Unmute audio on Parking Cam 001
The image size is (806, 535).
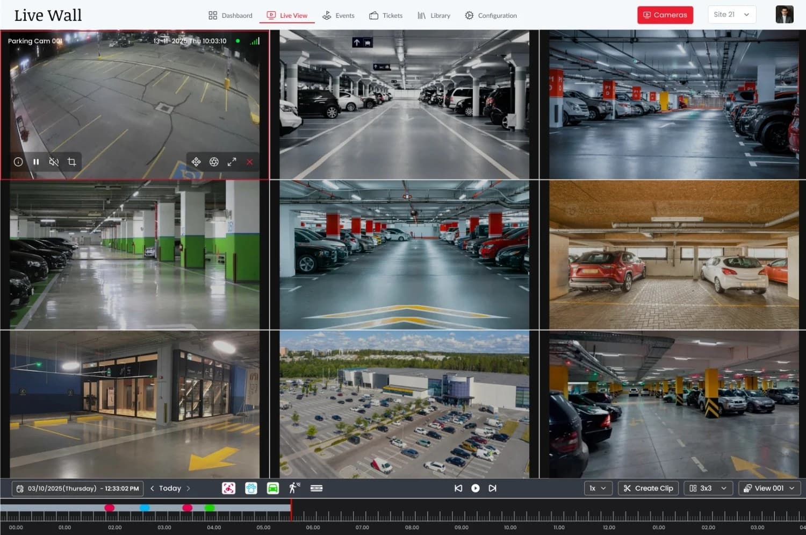click(54, 161)
